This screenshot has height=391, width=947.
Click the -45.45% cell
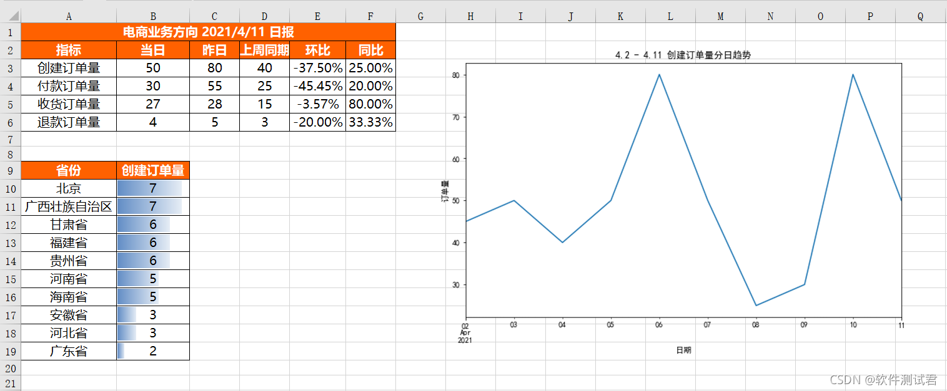click(x=317, y=87)
